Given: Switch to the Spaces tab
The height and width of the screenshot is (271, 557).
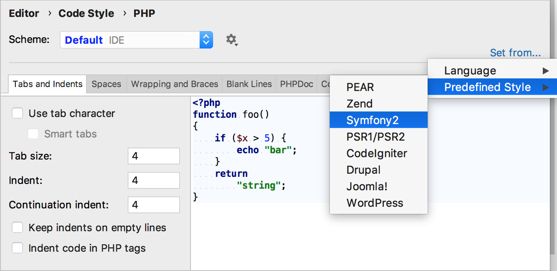Looking at the screenshot, I should click(x=106, y=84).
